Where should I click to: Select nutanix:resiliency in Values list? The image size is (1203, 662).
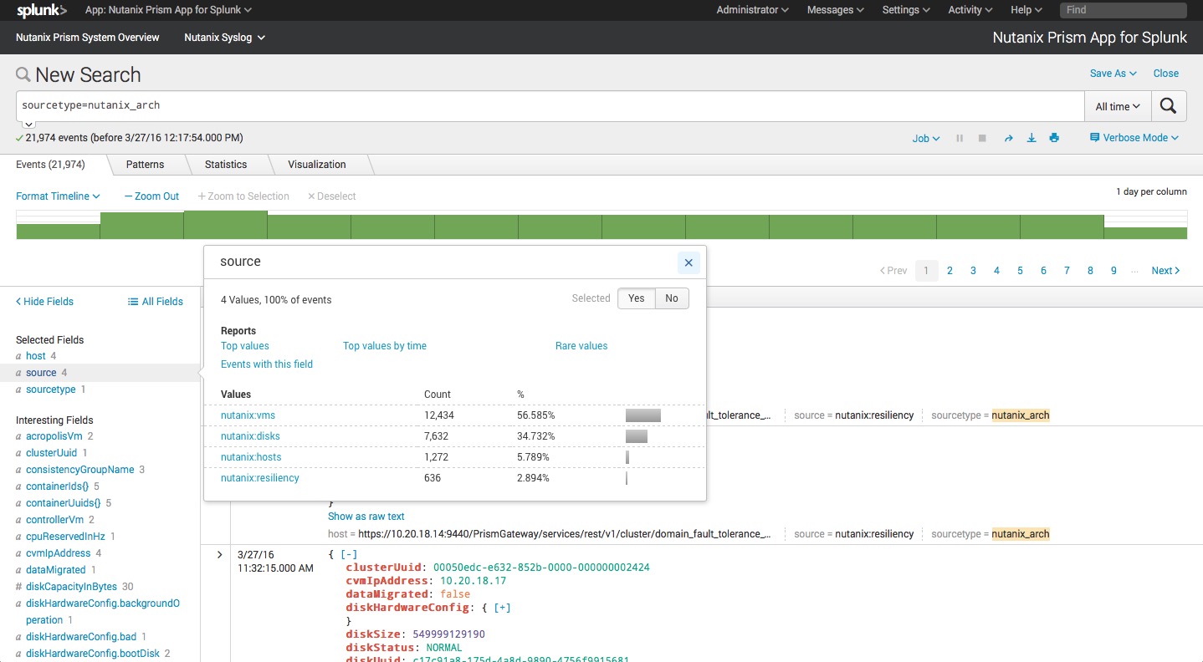(x=259, y=478)
